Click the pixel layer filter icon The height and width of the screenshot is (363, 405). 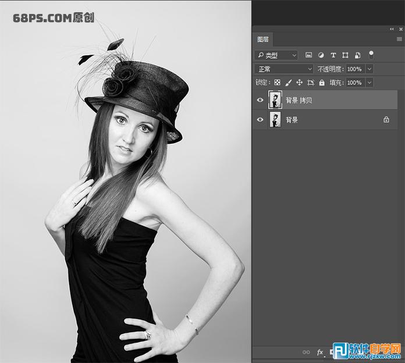click(x=308, y=55)
